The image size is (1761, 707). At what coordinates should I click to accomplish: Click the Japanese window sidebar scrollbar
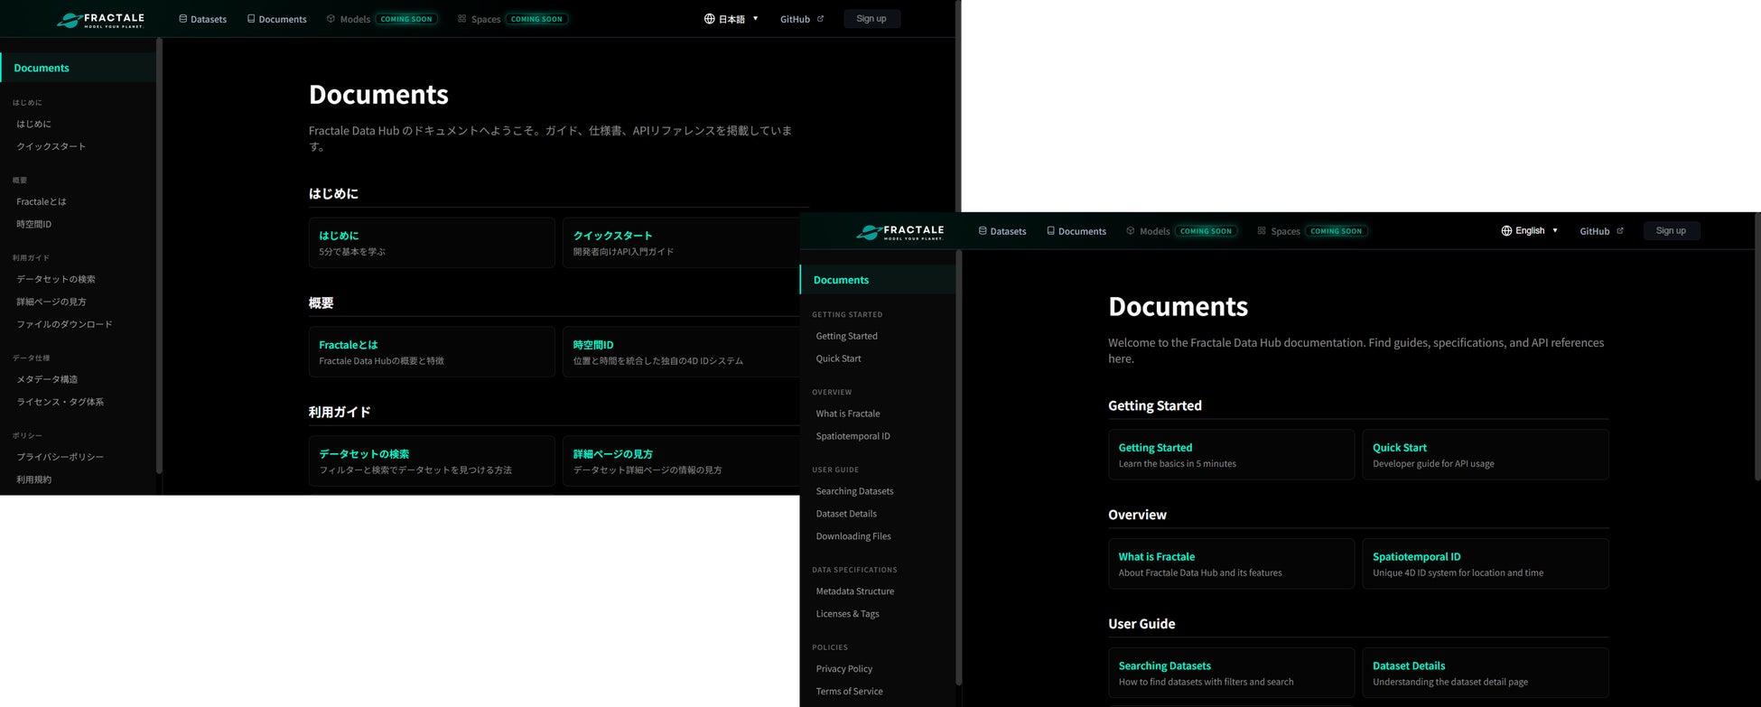[x=159, y=256]
